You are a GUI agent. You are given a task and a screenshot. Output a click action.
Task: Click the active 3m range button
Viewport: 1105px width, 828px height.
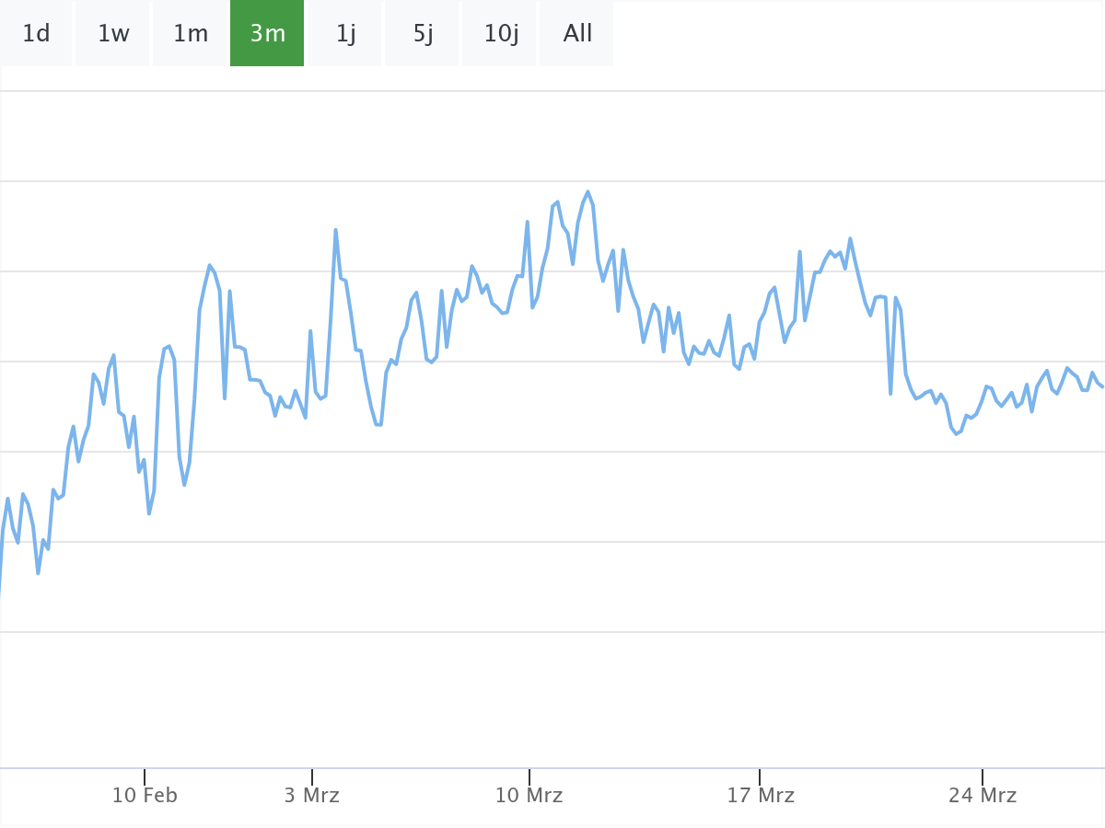[x=267, y=34]
